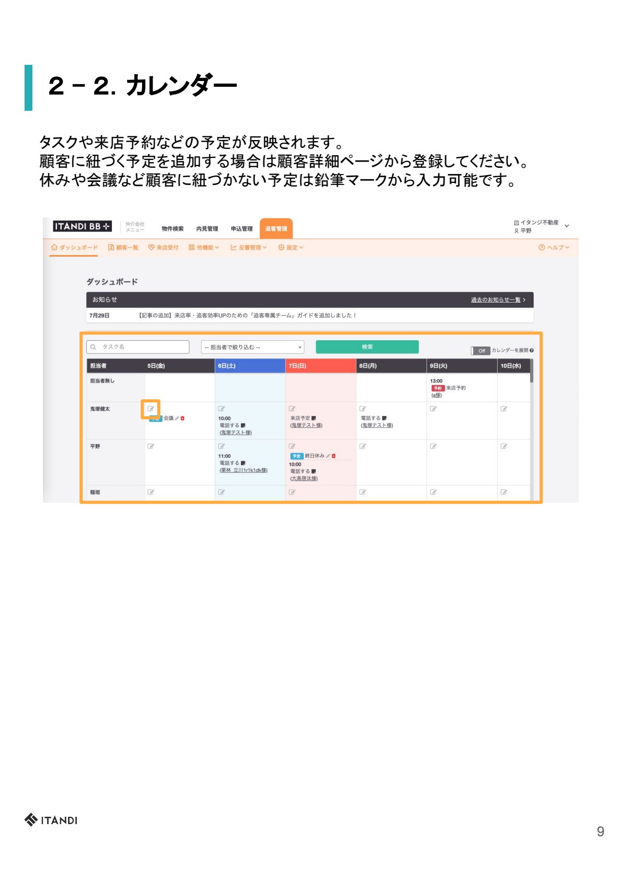Image resolution: width=622 pixels, height=879 pixels.
Task: Add event for 稲垣 on 10日(水)
Action: click(x=503, y=492)
